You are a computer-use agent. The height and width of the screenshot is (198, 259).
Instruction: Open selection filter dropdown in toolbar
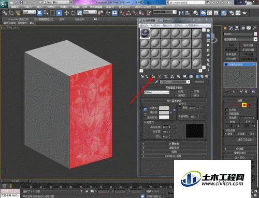click(x=30, y=12)
